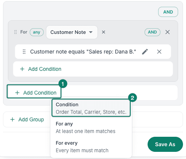Grab the drag handle of Customer note equals row
This screenshot has width=186, height=159.
pyautogui.click(x=24, y=52)
